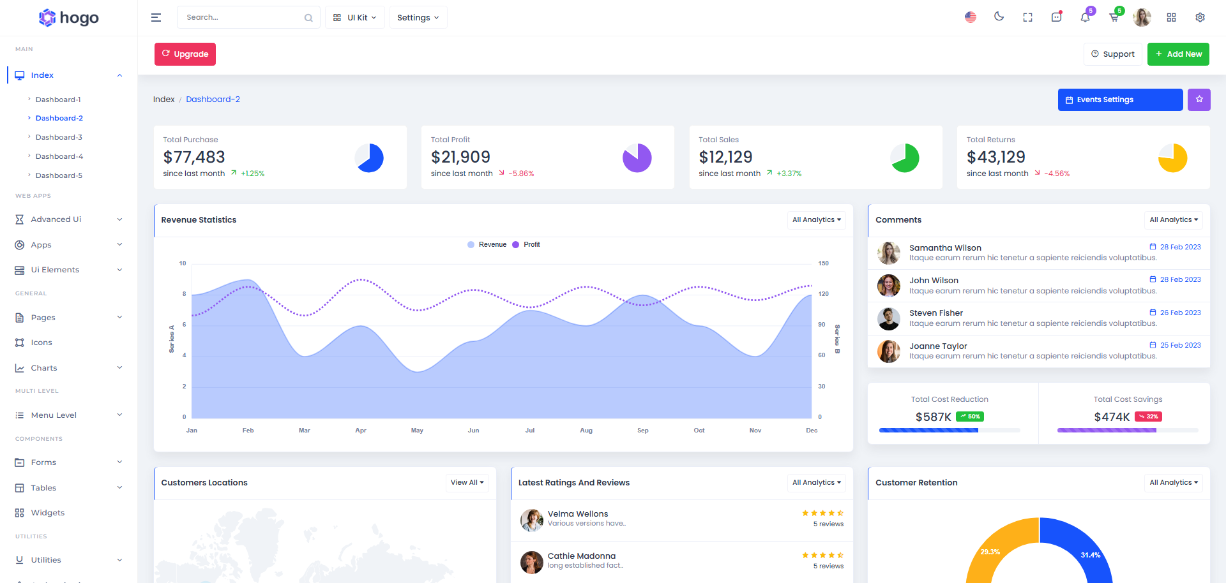Toggle dark mode moon icon
Image resolution: width=1226 pixels, height=583 pixels.
tap(999, 17)
